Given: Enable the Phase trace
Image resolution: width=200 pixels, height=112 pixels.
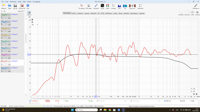Looking at the screenshot, I should (64, 101).
